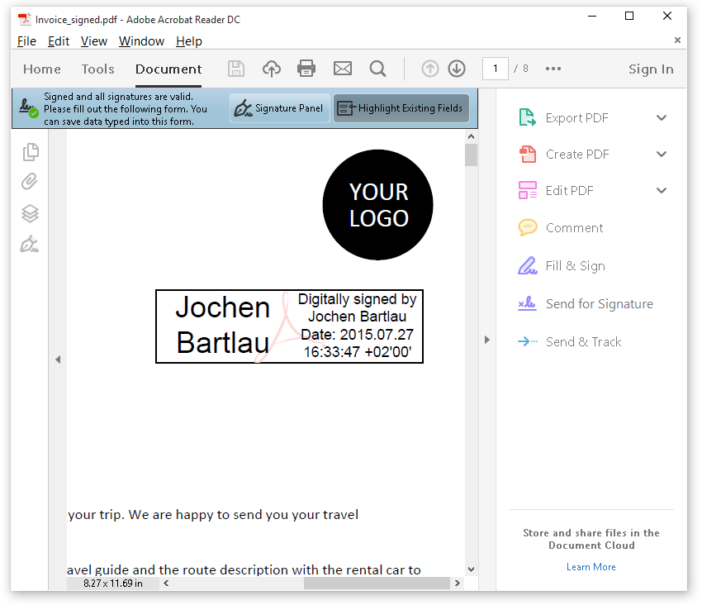Print the document using printer icon
The image size is (702, 605).
click(306, 69)
